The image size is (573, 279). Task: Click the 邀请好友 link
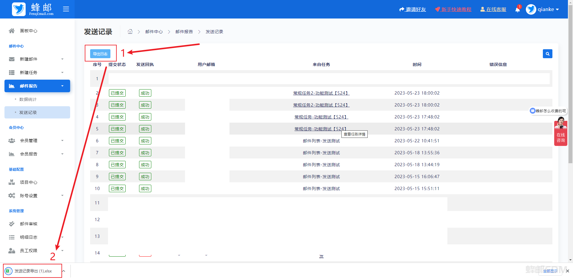tap(413, 10)
